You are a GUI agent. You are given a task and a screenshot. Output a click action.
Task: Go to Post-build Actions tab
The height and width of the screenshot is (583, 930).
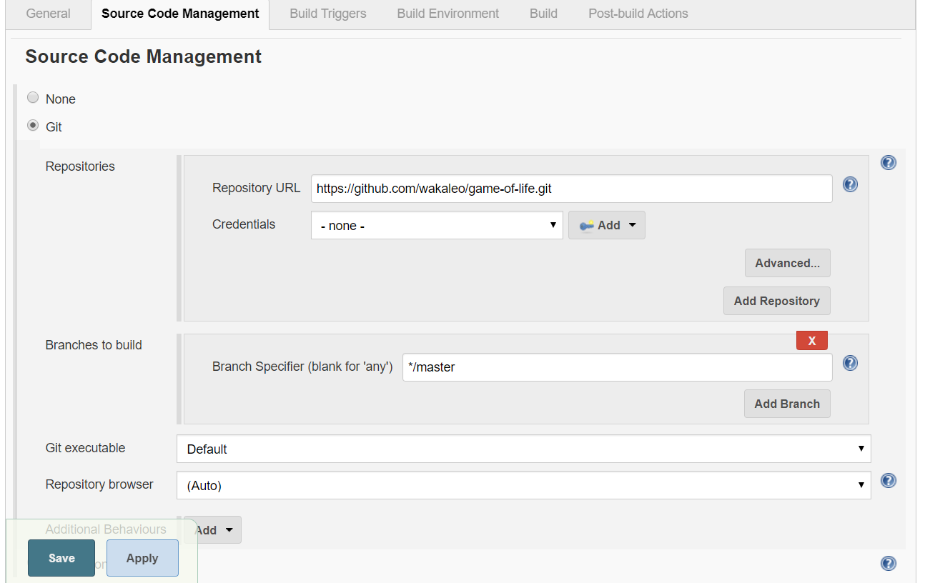click(638, 14)
